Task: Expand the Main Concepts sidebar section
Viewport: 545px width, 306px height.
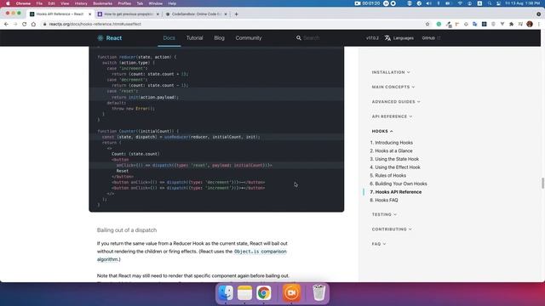Action: (x=393, y=87)
